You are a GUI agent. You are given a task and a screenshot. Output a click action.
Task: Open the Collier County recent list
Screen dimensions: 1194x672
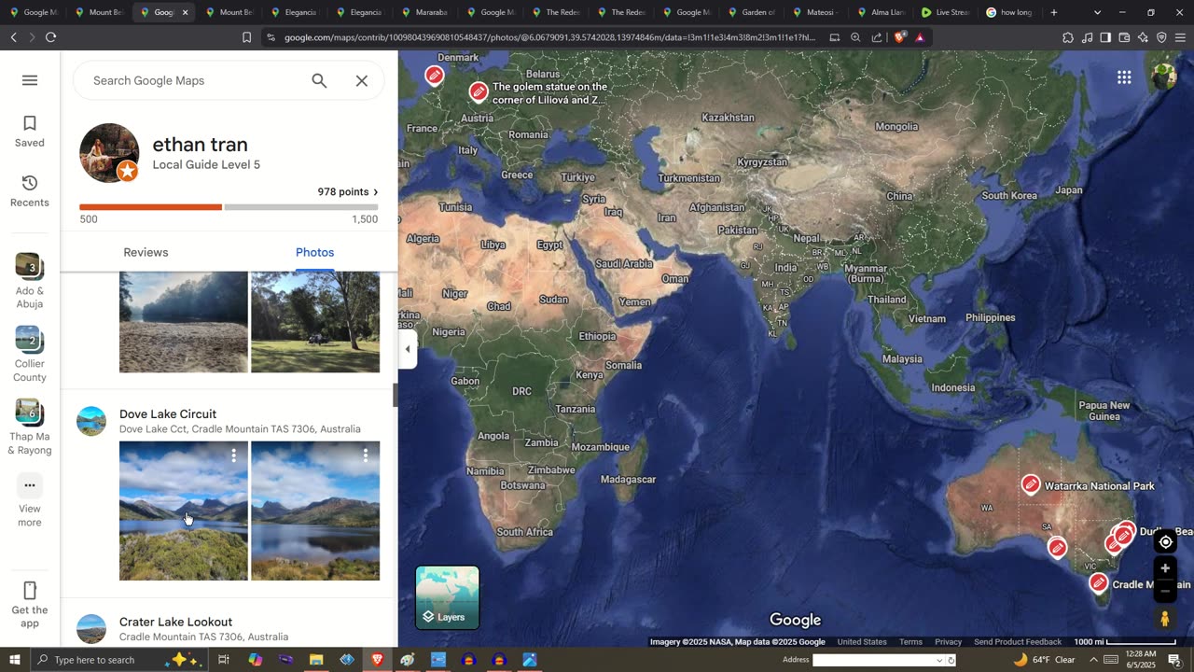click(30, 355)
